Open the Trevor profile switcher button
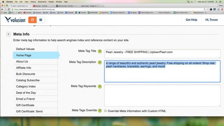224x126 pixels. pos(221,6)
